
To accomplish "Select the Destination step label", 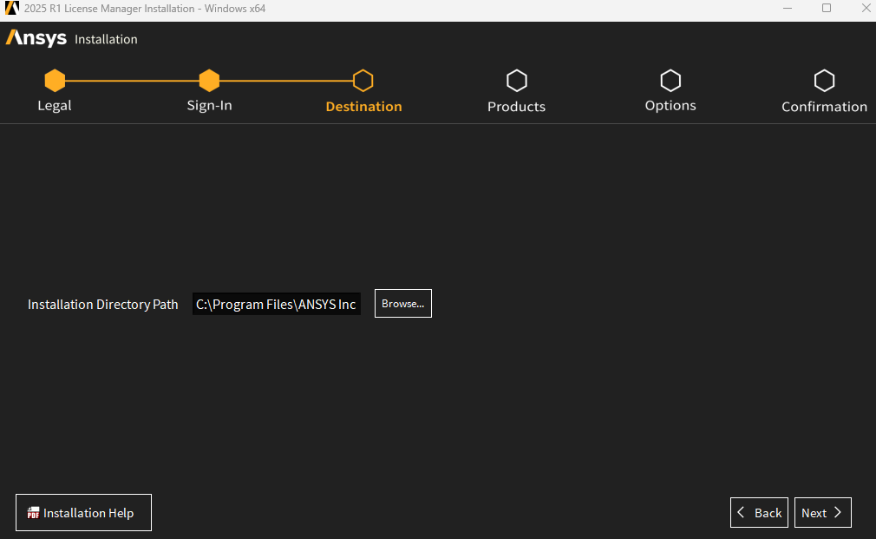I will point(363,106).
